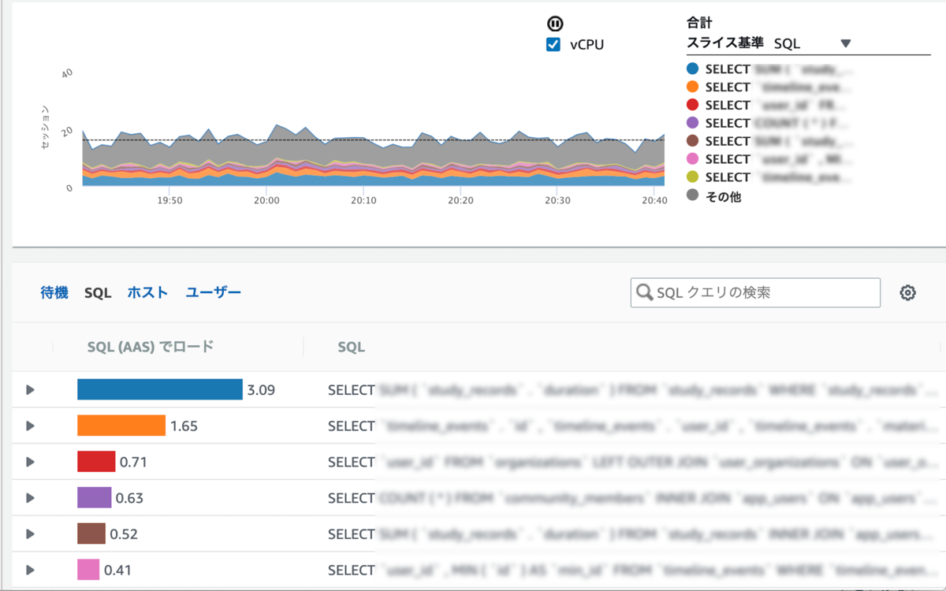Viewport: 946px width, 591px height.
Task: Click the search magnifier icon
Action: click(645, 292)
